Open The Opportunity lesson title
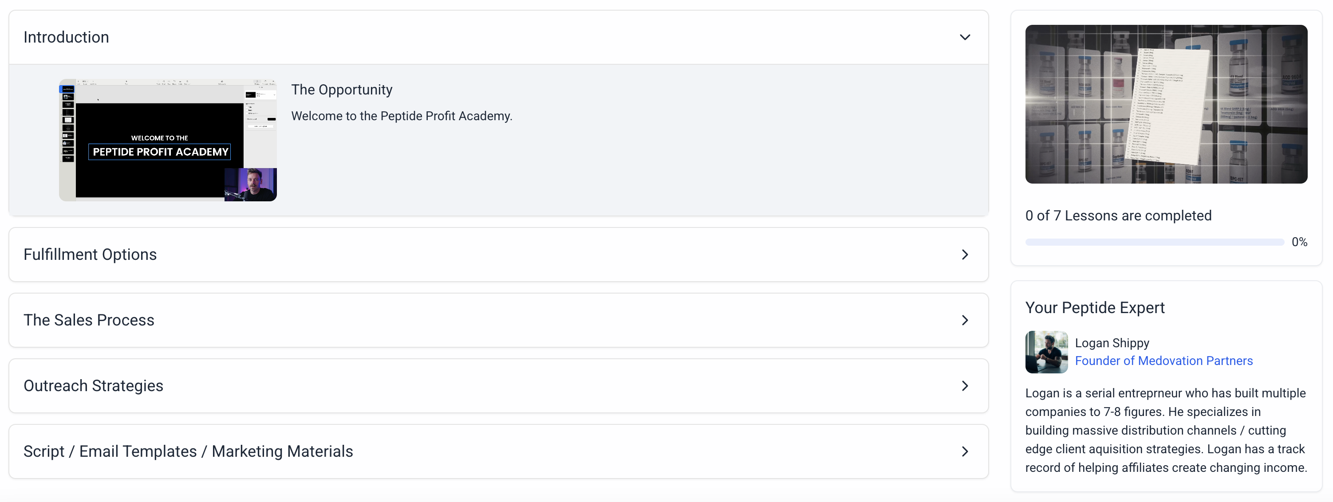1333x502 pixels. point(342,90)
